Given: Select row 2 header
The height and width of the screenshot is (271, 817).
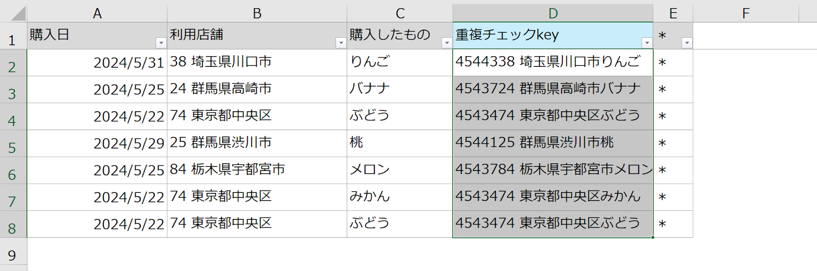Looking at the screenshot, I should (12, 63).
